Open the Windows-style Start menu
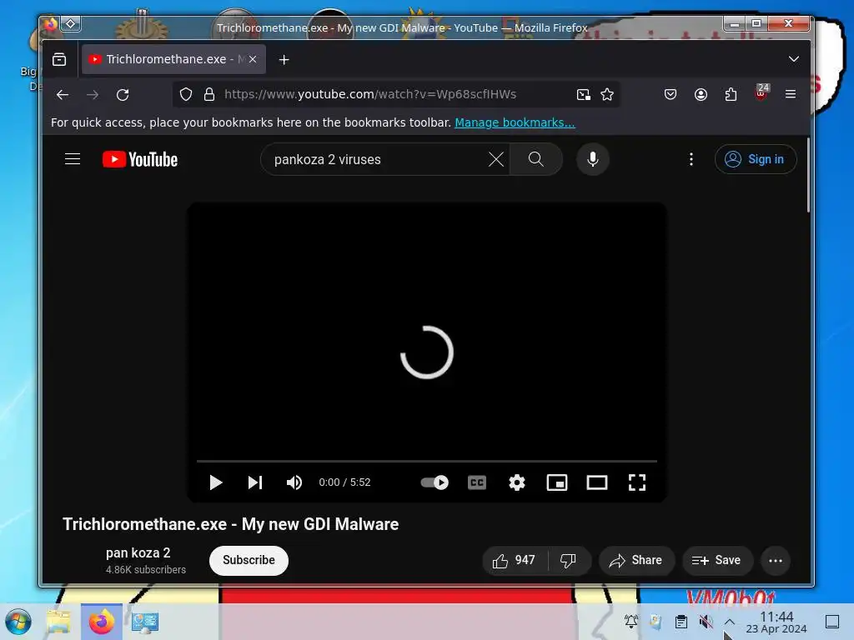Image resolution: width=854 pixels, height=640 pixels. [x=19, y=622]
